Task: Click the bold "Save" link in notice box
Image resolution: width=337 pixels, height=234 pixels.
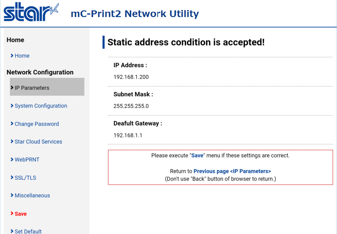Action: point(197,156)
